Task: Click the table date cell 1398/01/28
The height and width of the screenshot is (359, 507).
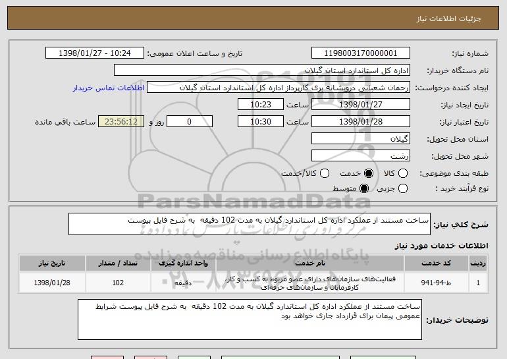Action: point(52,283)
